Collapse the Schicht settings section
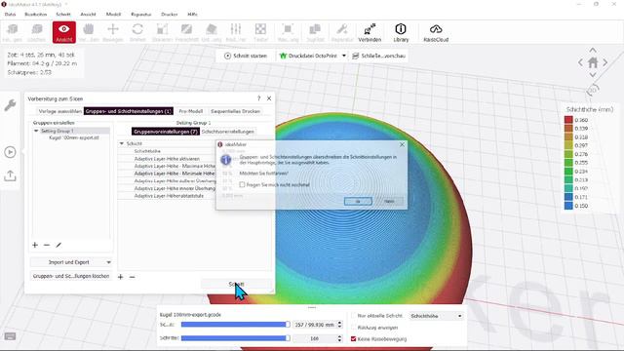This screenshot has height=351, width=624. (122, 143)
